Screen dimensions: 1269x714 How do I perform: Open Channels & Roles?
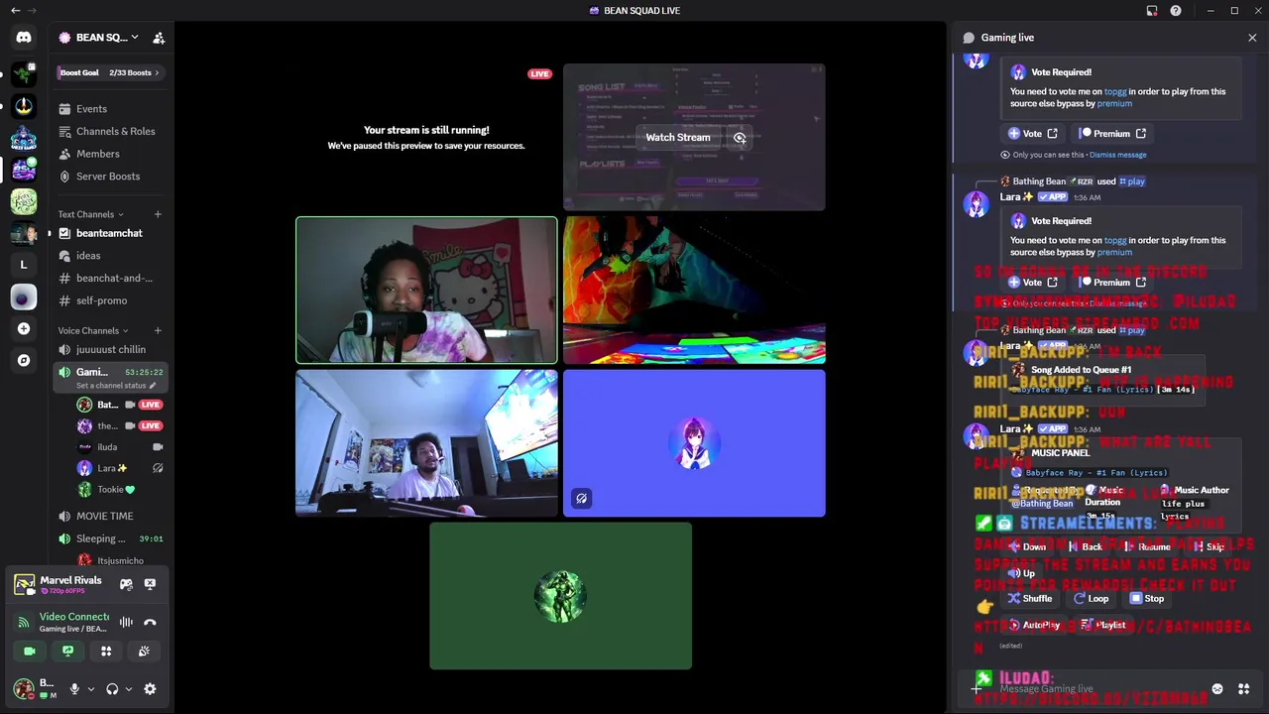pos(109,132)
